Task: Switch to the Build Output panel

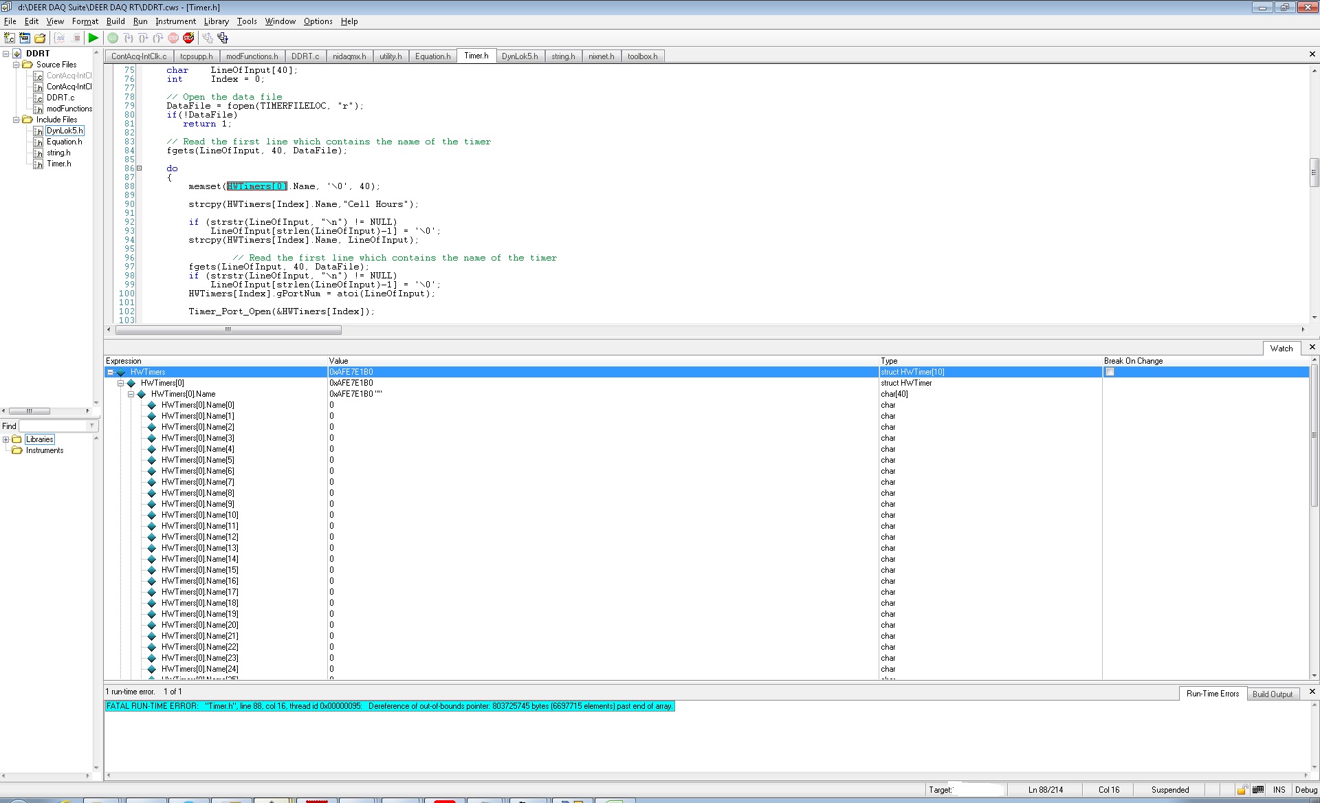Action: [1273, 694]
